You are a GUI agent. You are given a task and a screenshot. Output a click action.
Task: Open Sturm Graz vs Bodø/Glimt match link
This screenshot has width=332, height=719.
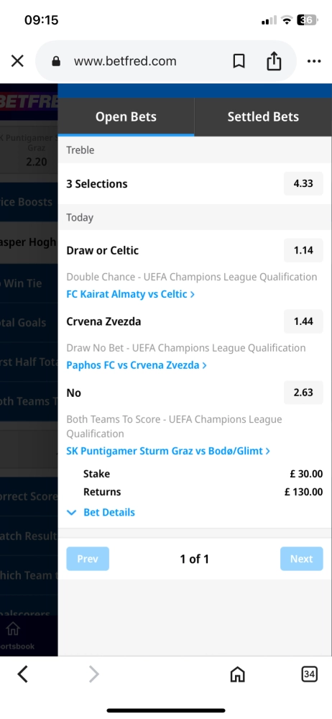(x=168, y=451)
